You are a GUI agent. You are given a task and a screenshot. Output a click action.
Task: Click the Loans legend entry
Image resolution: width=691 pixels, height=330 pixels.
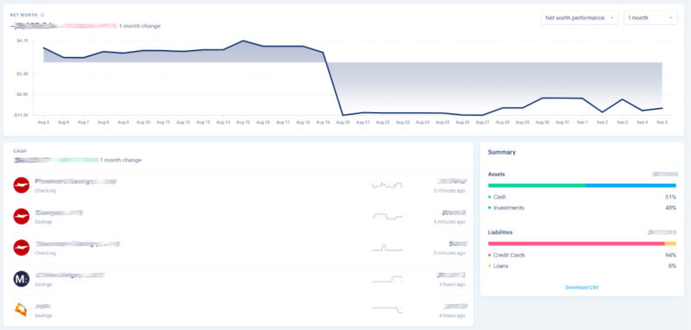(498, 266)
